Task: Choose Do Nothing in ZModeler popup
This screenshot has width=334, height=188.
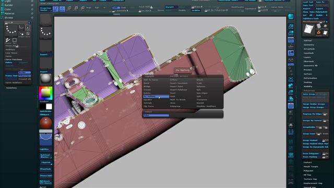Action: (156, 96)
